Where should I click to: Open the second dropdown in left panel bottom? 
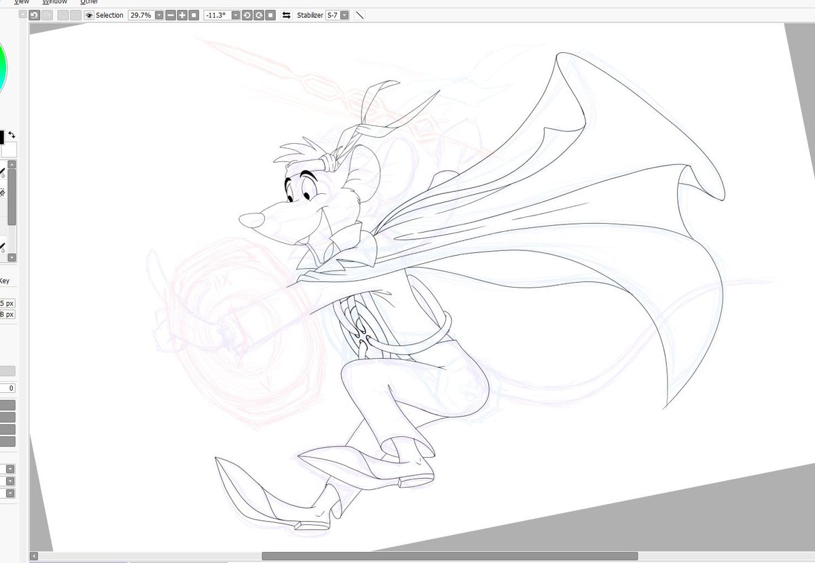coord(10,481)
